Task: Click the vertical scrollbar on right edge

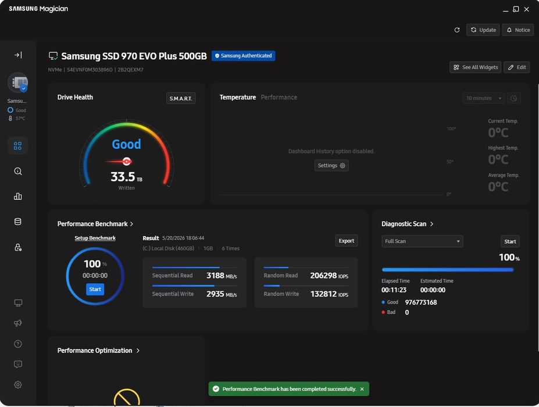Action: pos(537,218)
